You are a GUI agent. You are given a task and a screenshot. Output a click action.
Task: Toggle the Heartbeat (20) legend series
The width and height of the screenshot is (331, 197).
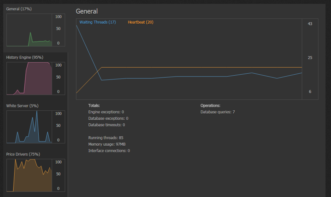tap(141, 22)
